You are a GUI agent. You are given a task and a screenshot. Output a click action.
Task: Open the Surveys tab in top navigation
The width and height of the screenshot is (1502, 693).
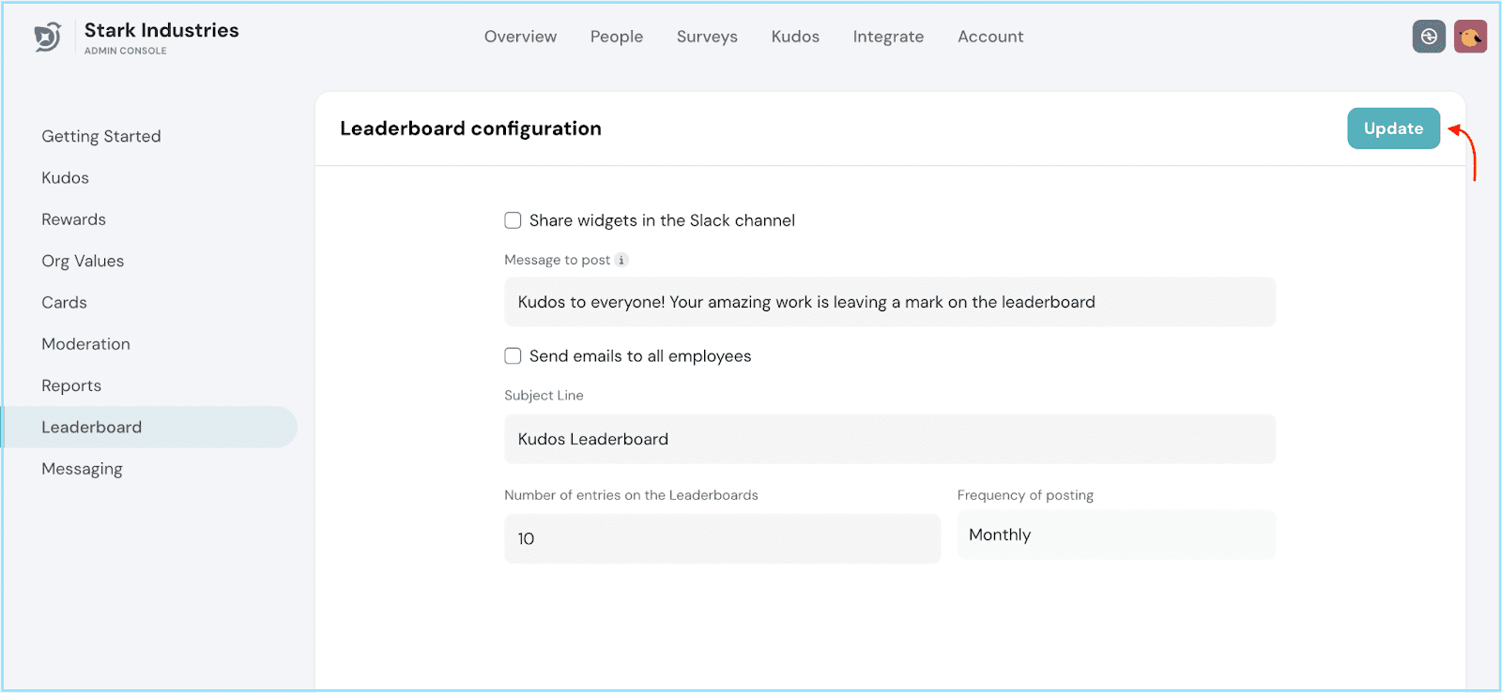point(707,37)
